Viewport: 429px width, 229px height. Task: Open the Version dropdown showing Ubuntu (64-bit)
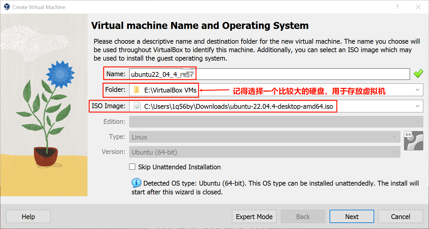(265, 152)
